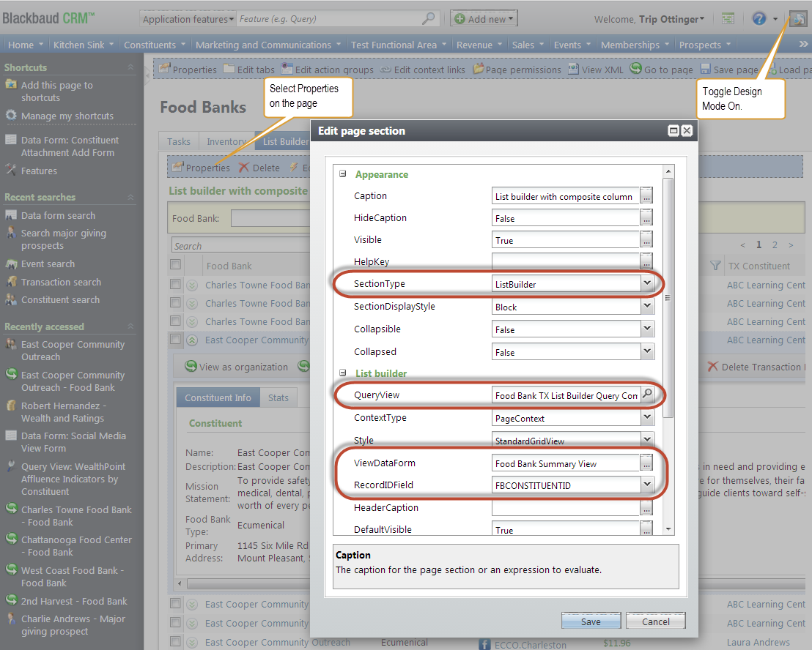Viewport: 812px width, 650px height.
Task: Click ellipsis button next to ViewDataForm field
Action: click(646, 463)
